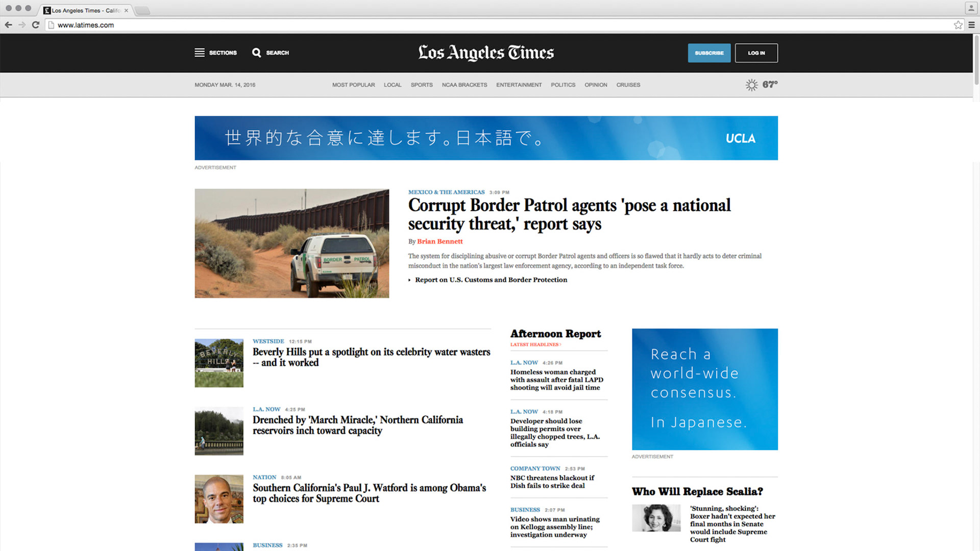Click Who Will Replace Scalia? heading
This screenshot has width=980, height=551.
coord(697,491)
